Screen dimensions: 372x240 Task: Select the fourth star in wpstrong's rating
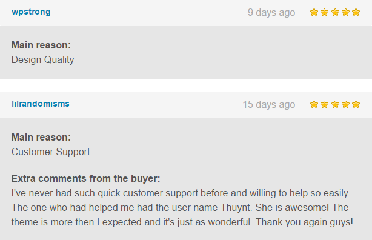(345, 12)
